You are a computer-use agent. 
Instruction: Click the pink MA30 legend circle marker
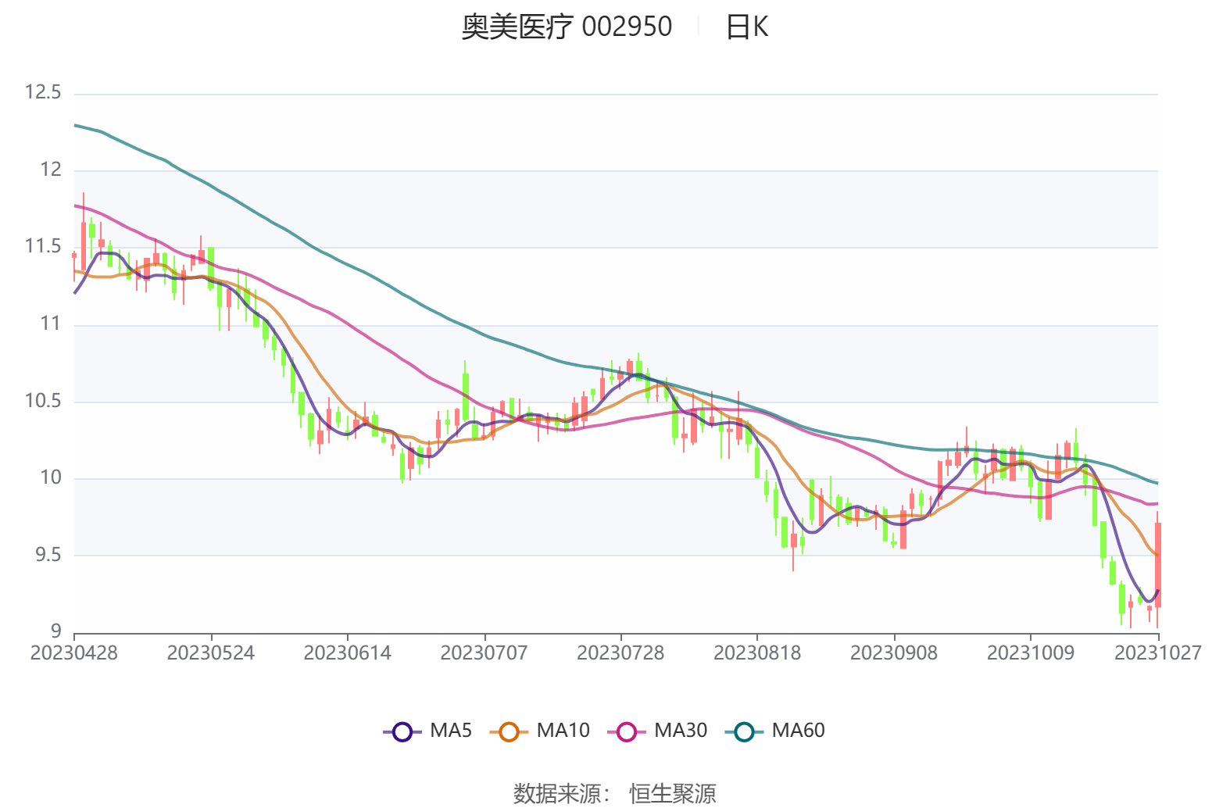tap(627, 731)
